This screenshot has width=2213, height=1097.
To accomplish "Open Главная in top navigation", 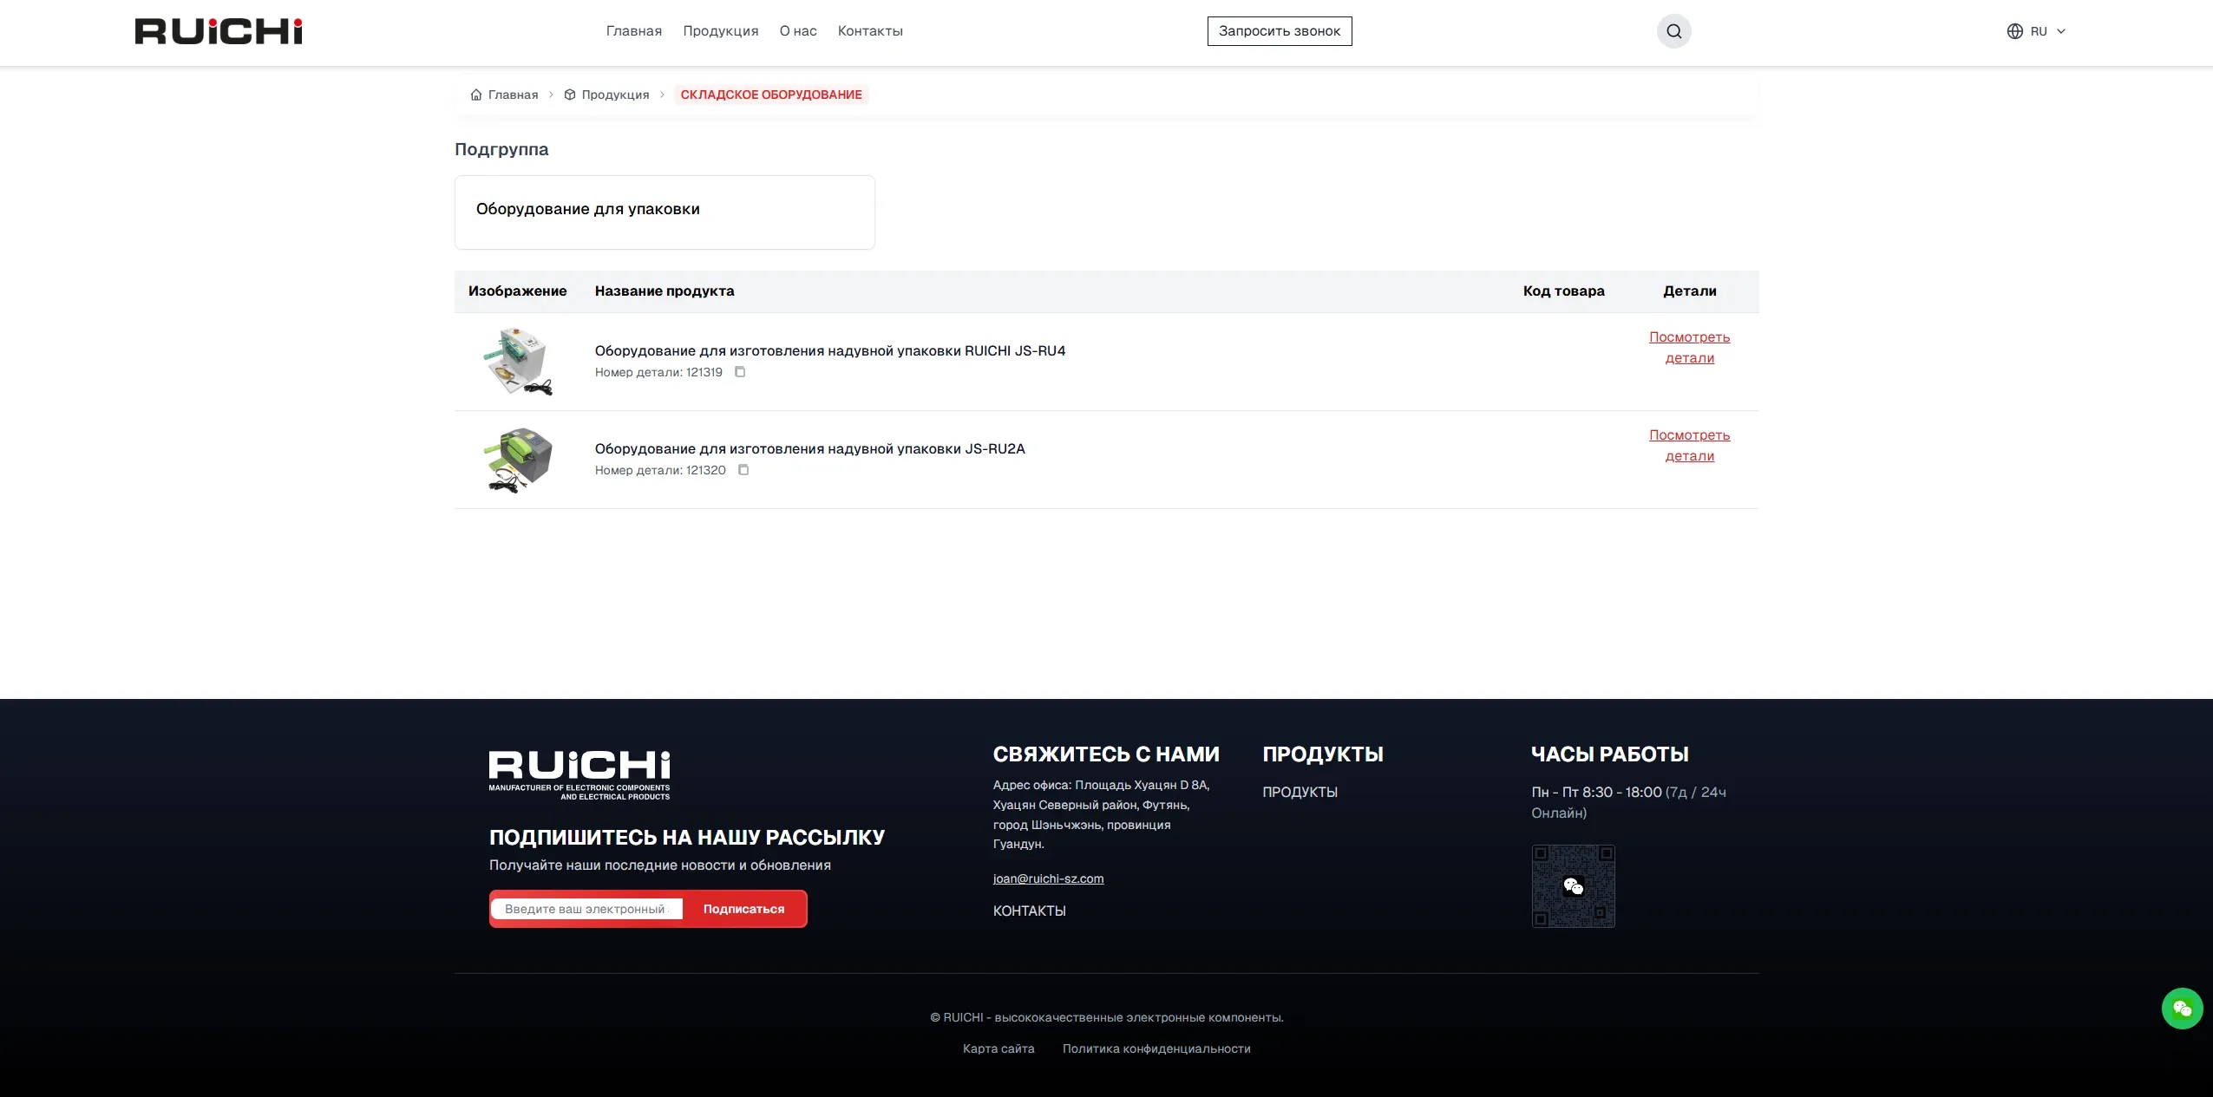I will [x=634, y=31].
